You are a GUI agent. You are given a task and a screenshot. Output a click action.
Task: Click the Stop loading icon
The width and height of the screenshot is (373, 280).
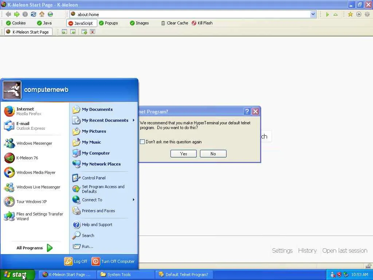25,14
